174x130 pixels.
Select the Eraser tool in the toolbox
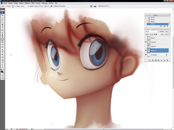[x=2, y=40]
